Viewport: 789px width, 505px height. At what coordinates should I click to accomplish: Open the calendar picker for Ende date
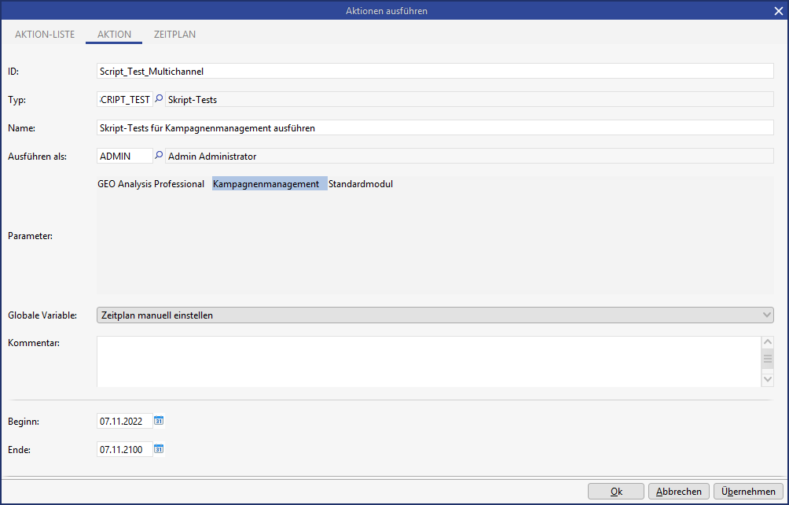[159, 449]
